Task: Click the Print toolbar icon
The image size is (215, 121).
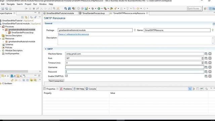Action: click(x=10, y=8)
